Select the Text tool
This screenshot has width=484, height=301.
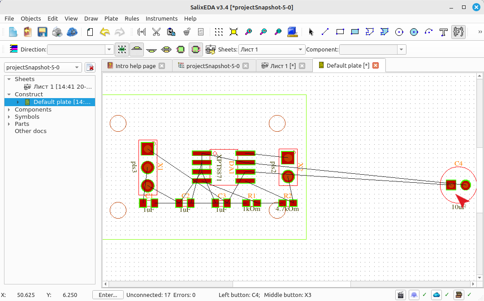444,32
